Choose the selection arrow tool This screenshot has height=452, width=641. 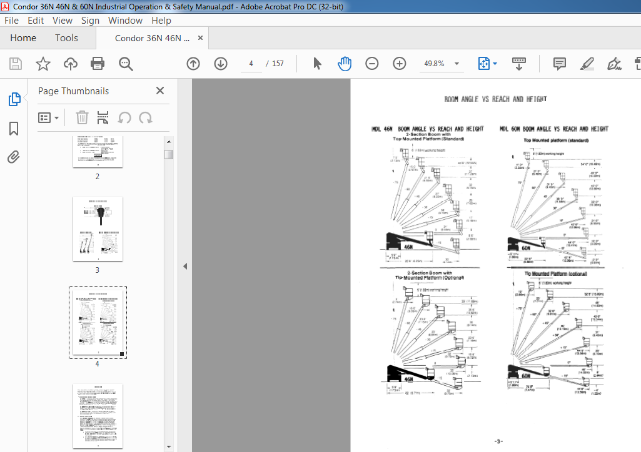pos(317,64)
